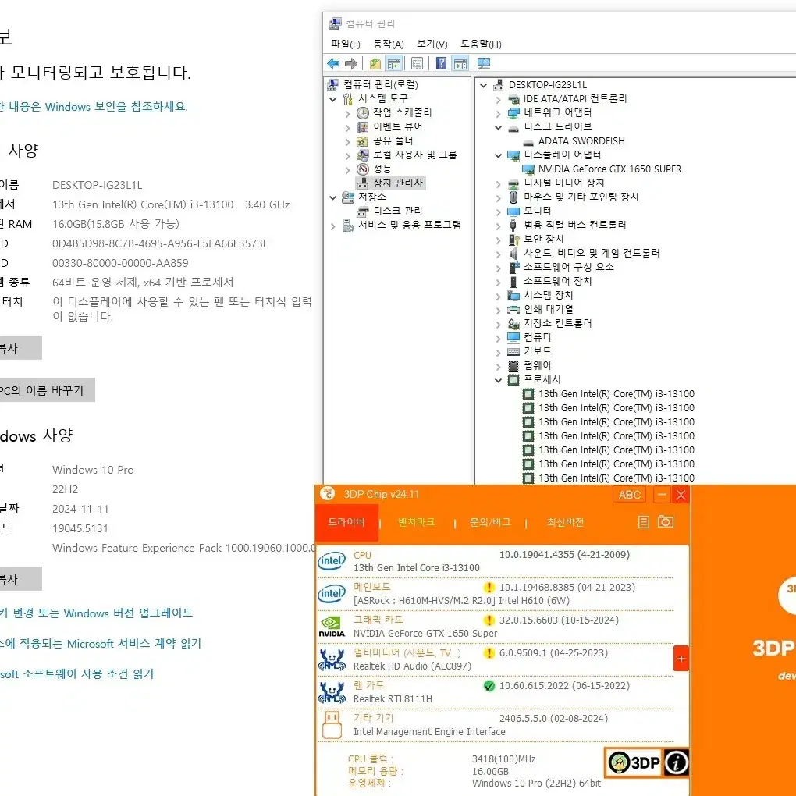Expand the 로컬 사용자 및 그룹 node

click(x=347, y=155)
